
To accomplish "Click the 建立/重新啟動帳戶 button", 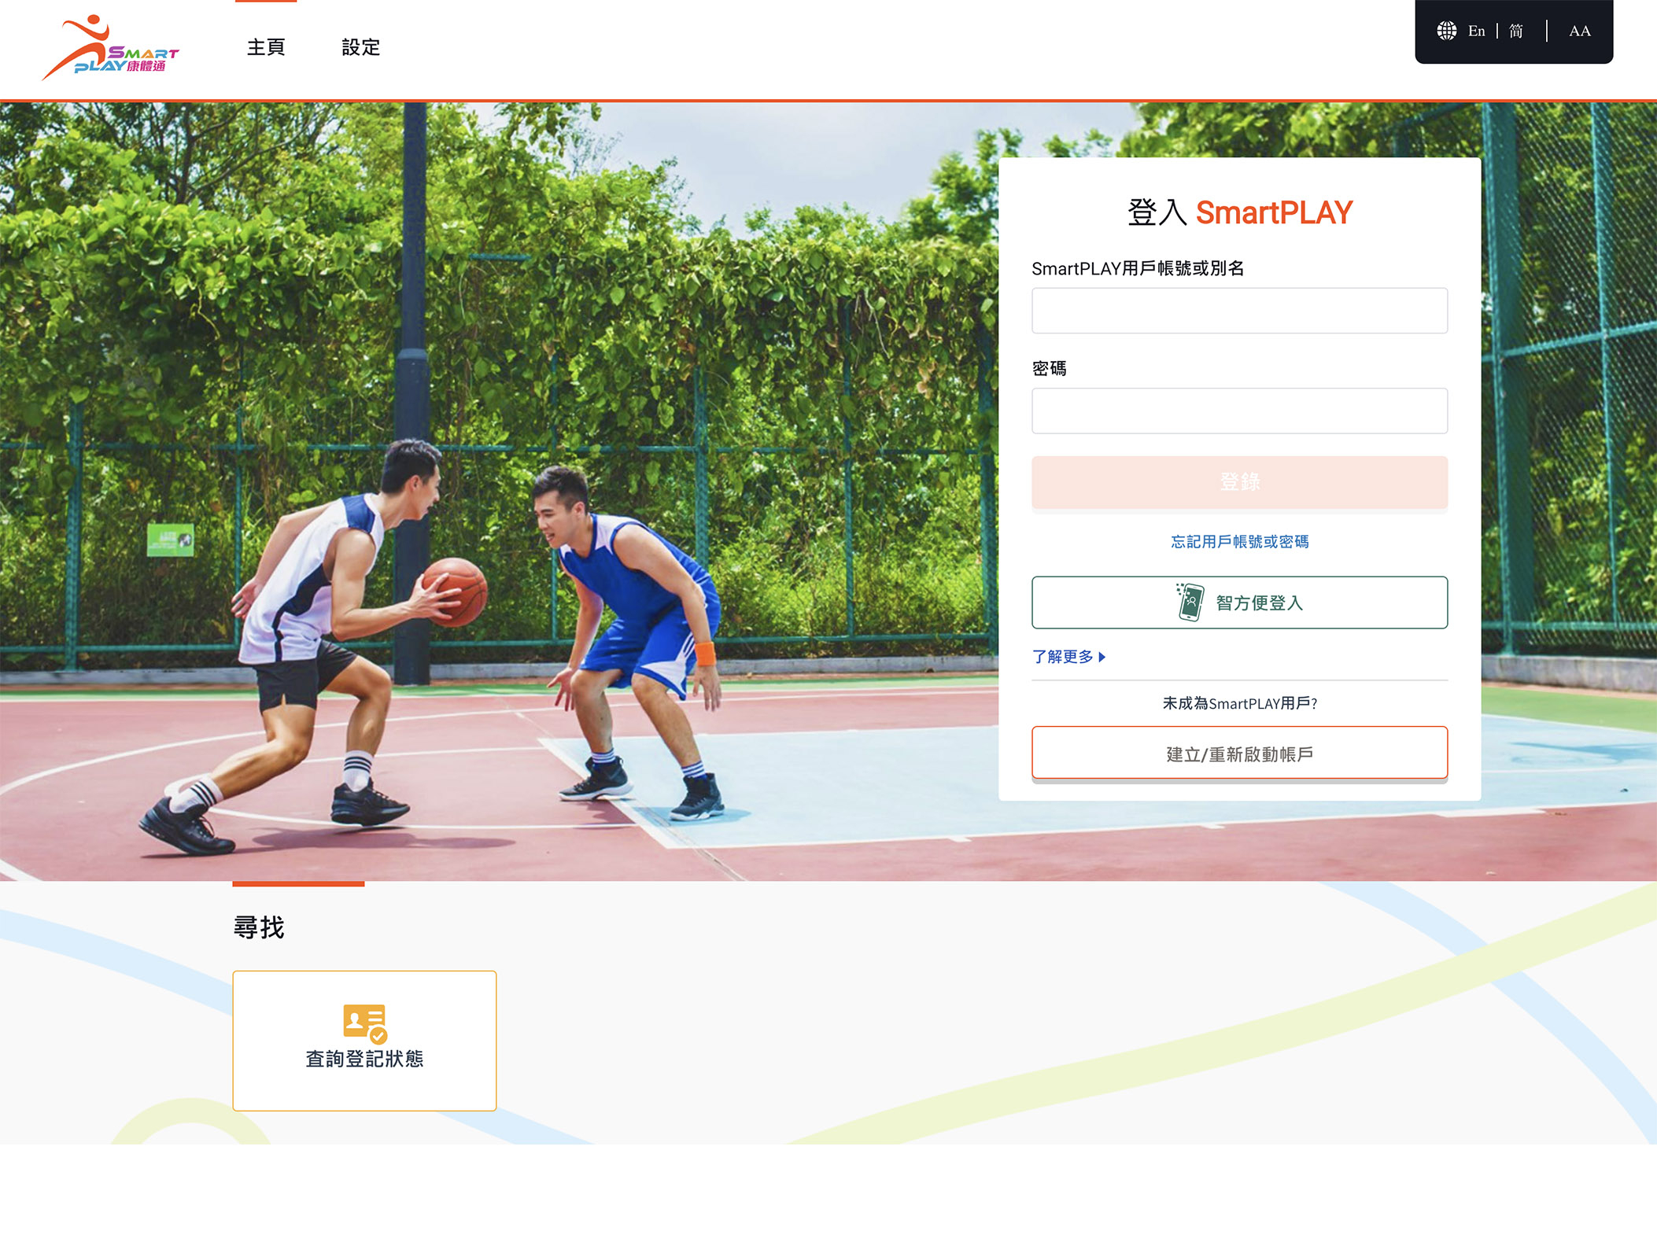I will click(x=1239, y=754).
